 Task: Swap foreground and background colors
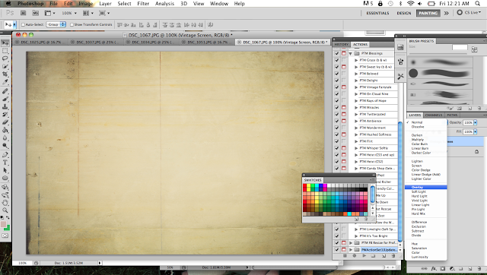coord(8,217)
